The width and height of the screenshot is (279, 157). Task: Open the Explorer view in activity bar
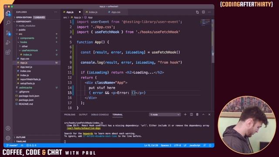(8, 13)
